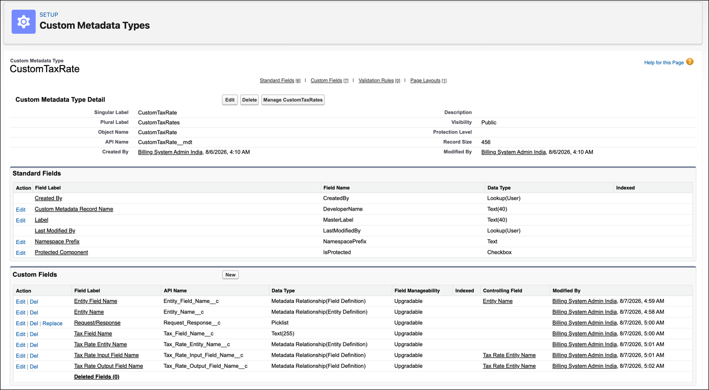709x390 pixels.
Task: Open the Protected Component field
Action: tap(61, 252)
